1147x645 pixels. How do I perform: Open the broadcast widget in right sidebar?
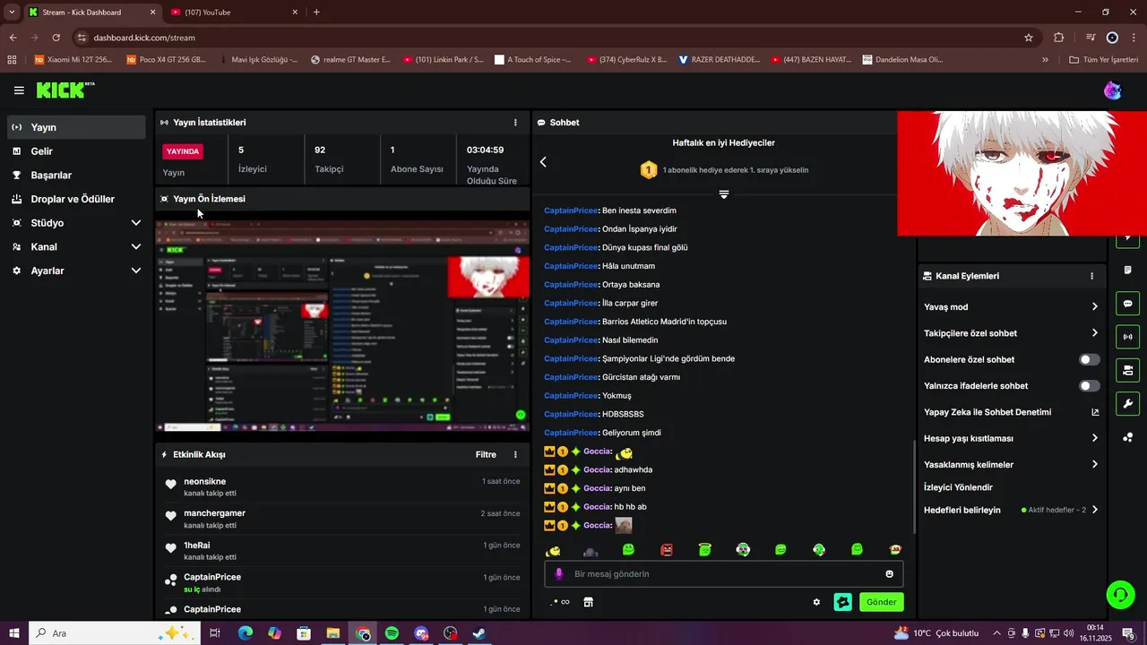pos(1127,337)
